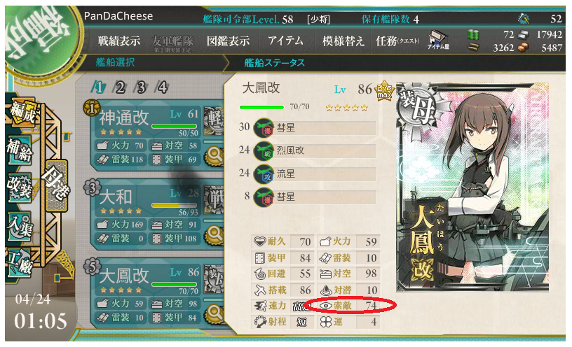Image resolution: width=572 pixels, height=347 pixels.
Task: Select fleet number 4 tab
Action: click(162, 87)
